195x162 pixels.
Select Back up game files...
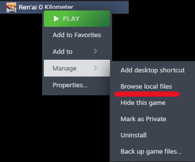click(x=151, y=152)
